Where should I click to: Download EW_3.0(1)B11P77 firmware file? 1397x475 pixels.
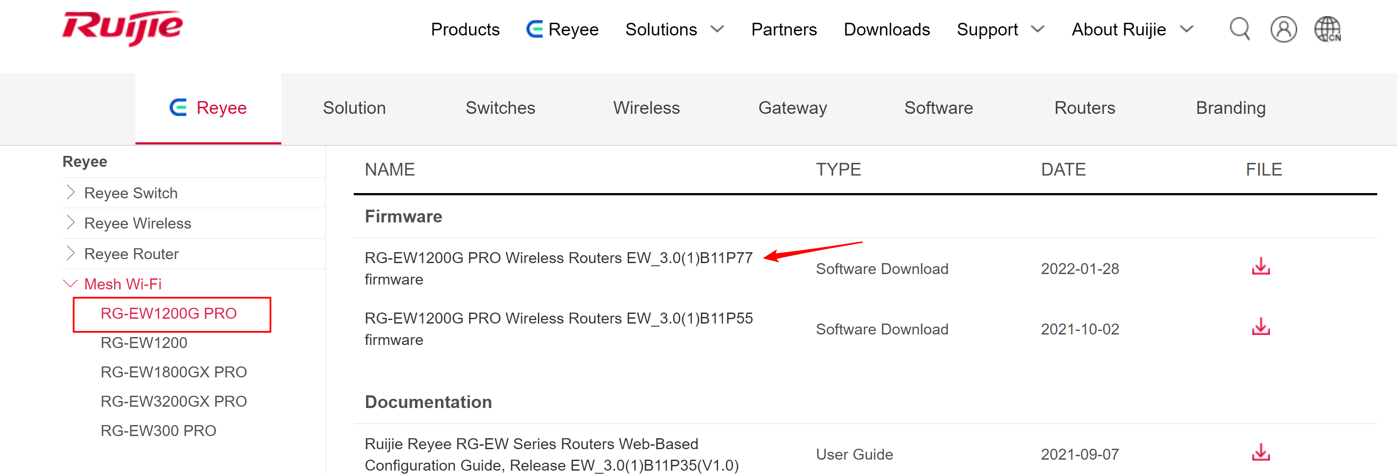pos(1261,267)
